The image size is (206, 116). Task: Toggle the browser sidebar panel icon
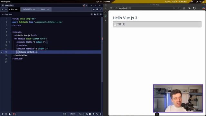[106, 12]
